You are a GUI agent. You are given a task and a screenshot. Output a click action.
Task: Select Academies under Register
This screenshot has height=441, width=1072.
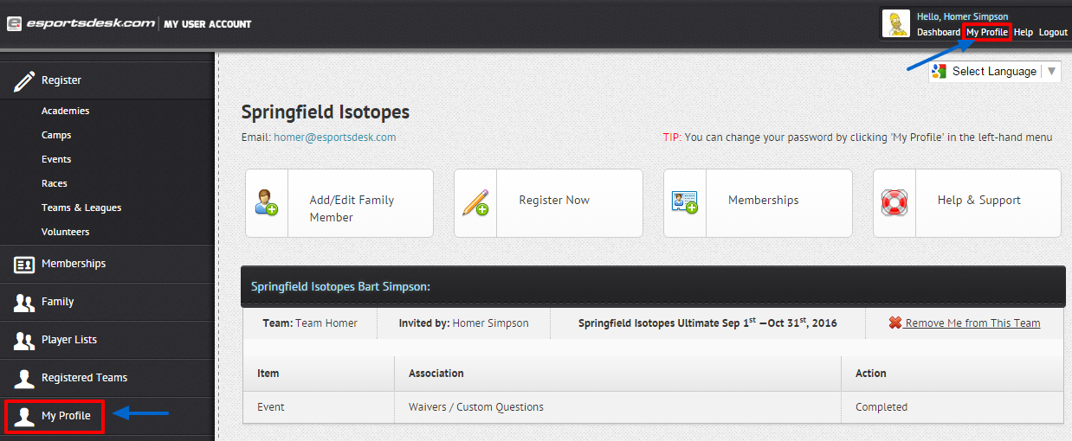tap(65, 111)
